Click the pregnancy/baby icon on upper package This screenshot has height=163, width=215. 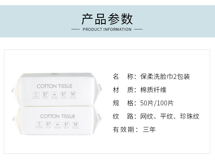tap(36, 94)
